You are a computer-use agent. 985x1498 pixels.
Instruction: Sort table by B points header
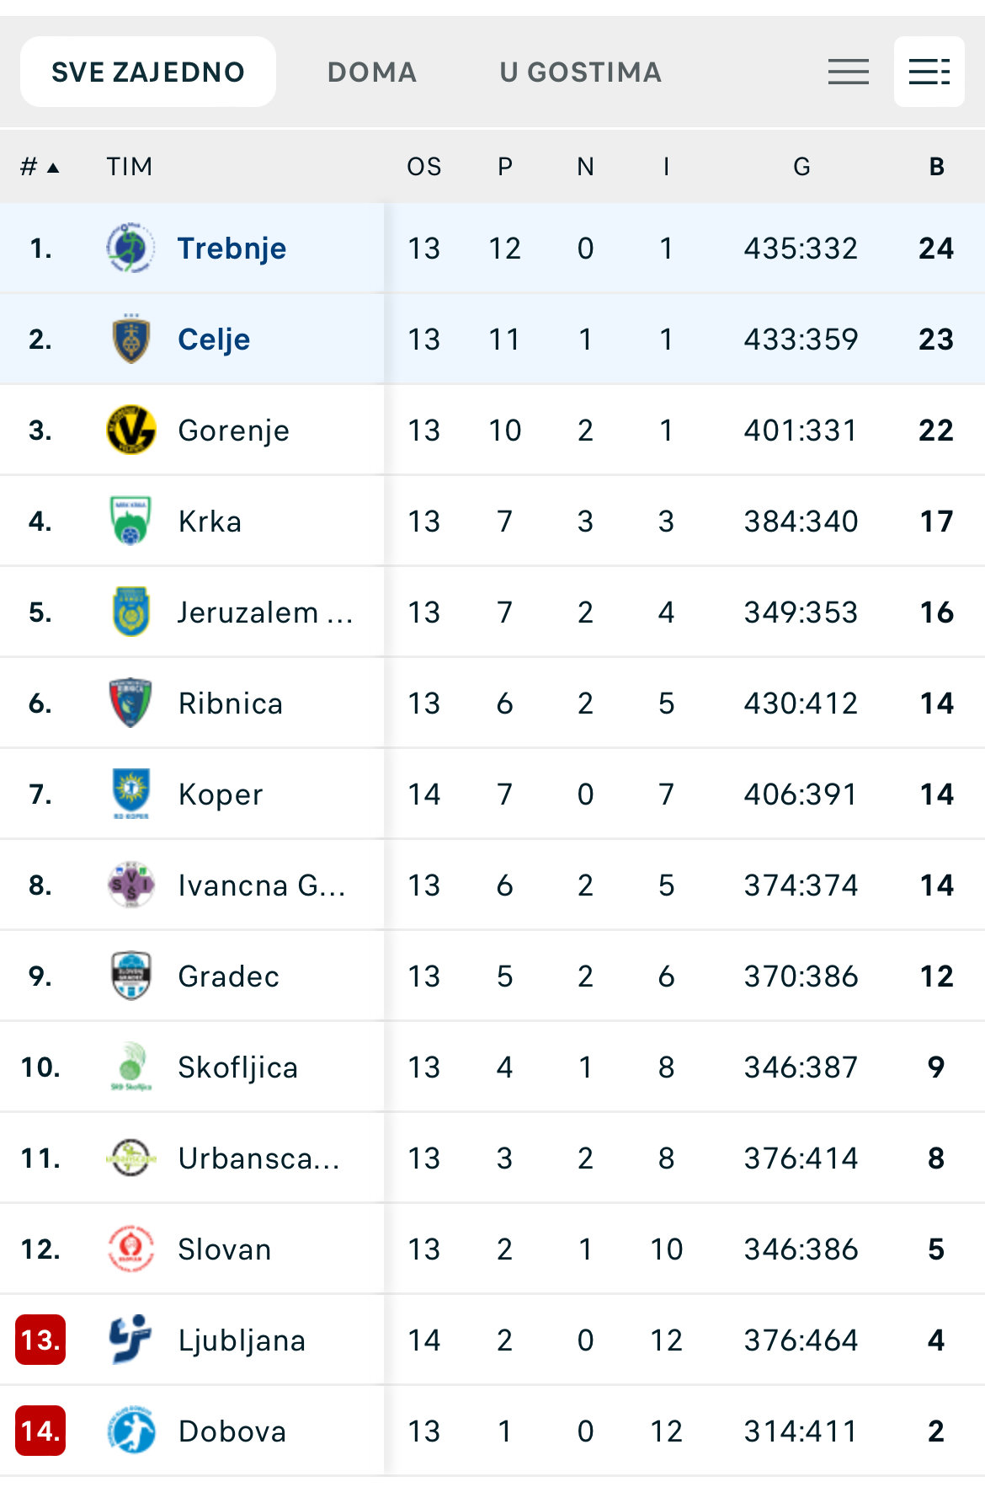click(x=936, y=167)
